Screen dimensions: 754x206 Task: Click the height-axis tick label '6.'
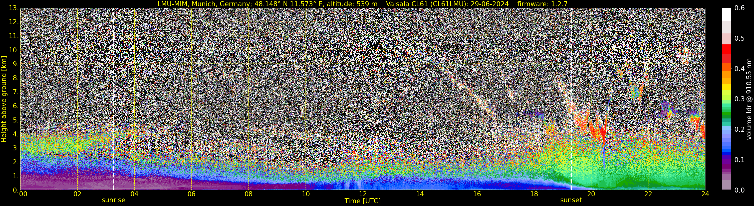(x=16, y=106)
